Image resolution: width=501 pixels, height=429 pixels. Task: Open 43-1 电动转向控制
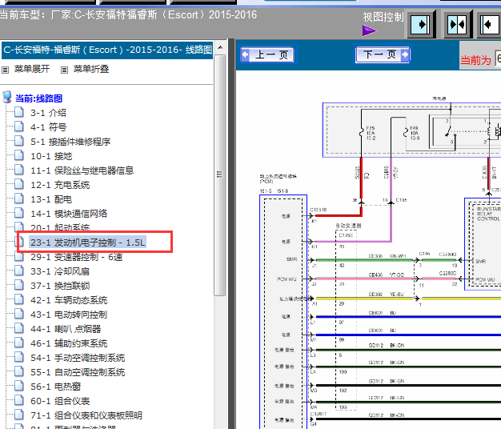69,315
